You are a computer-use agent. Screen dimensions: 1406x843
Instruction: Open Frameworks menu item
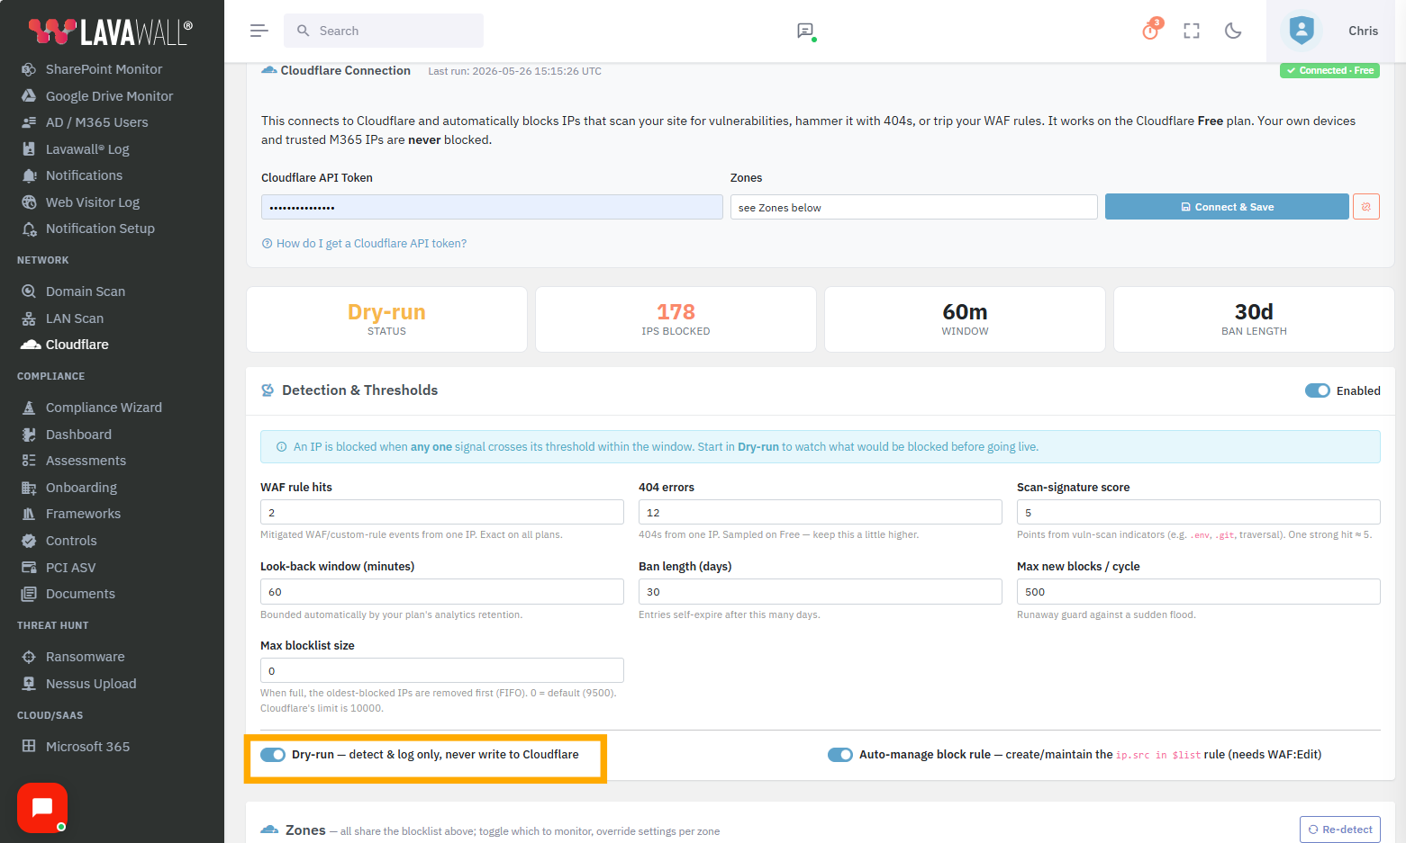(83, 514)
